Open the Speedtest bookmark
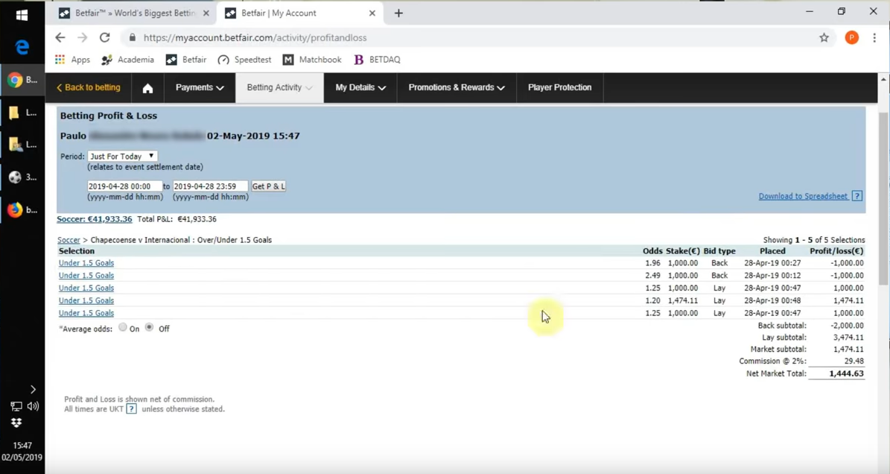Screen dimensions: 890x474 coord(244,60)
